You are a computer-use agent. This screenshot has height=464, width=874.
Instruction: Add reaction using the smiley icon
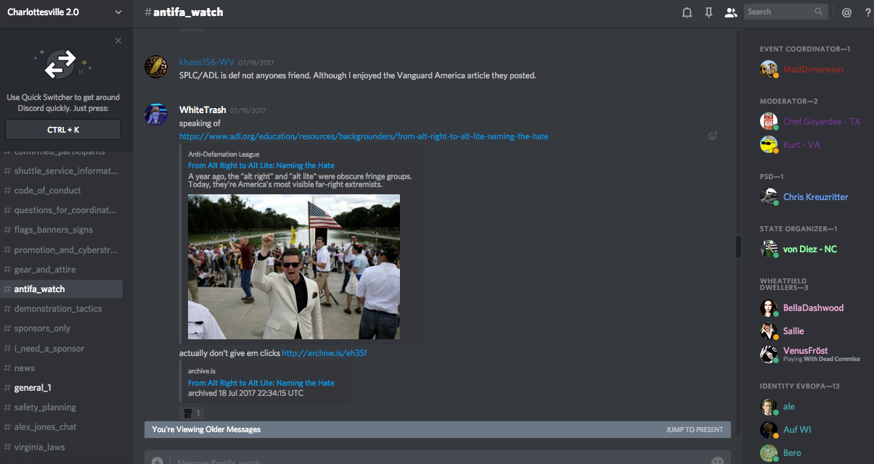click(713, 136)
